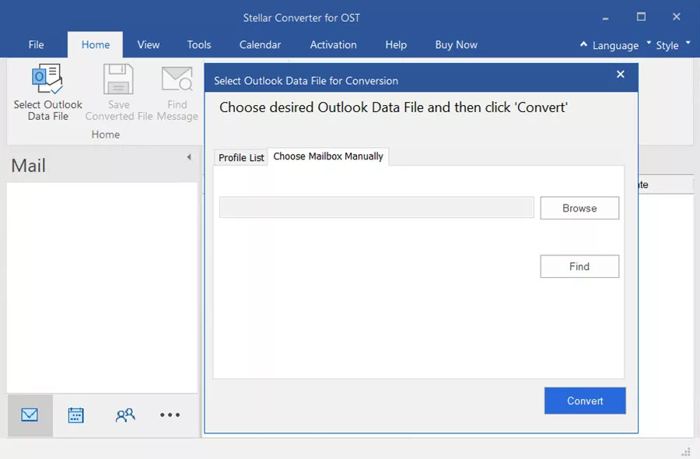The height and width of the screenshot is (459, 700).
Task: Click the Browse button
Action: tap(579, 208)
